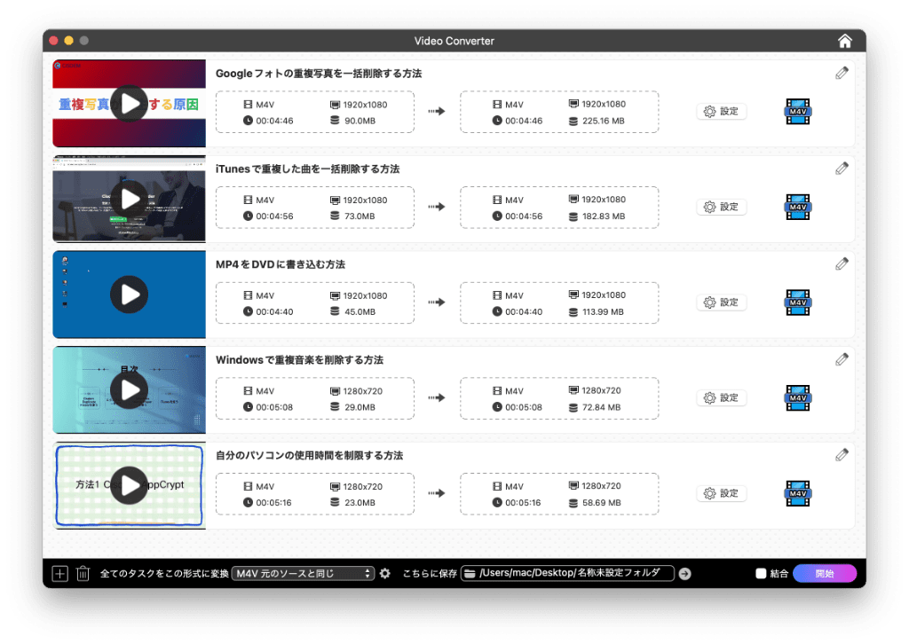Open output folder with arrow icon
Image resolution: width=909 pixels, height=644 pixels.
684,574
